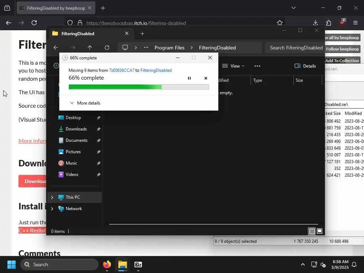
Task: Open the View dropdown menu
Action: 233,66
